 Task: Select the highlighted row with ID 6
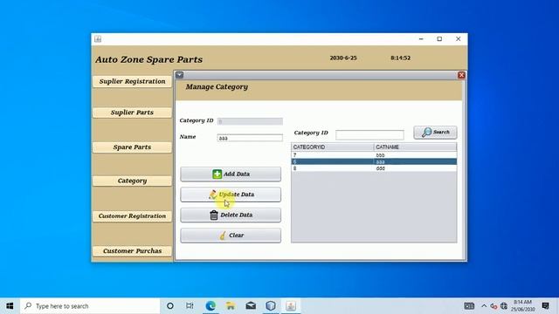click(x=374, y=161)
